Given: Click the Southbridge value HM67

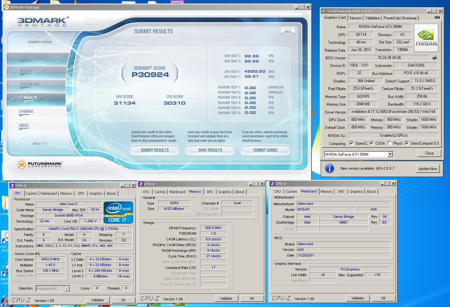Looking at the screenshot, I should tap(343, 222).
